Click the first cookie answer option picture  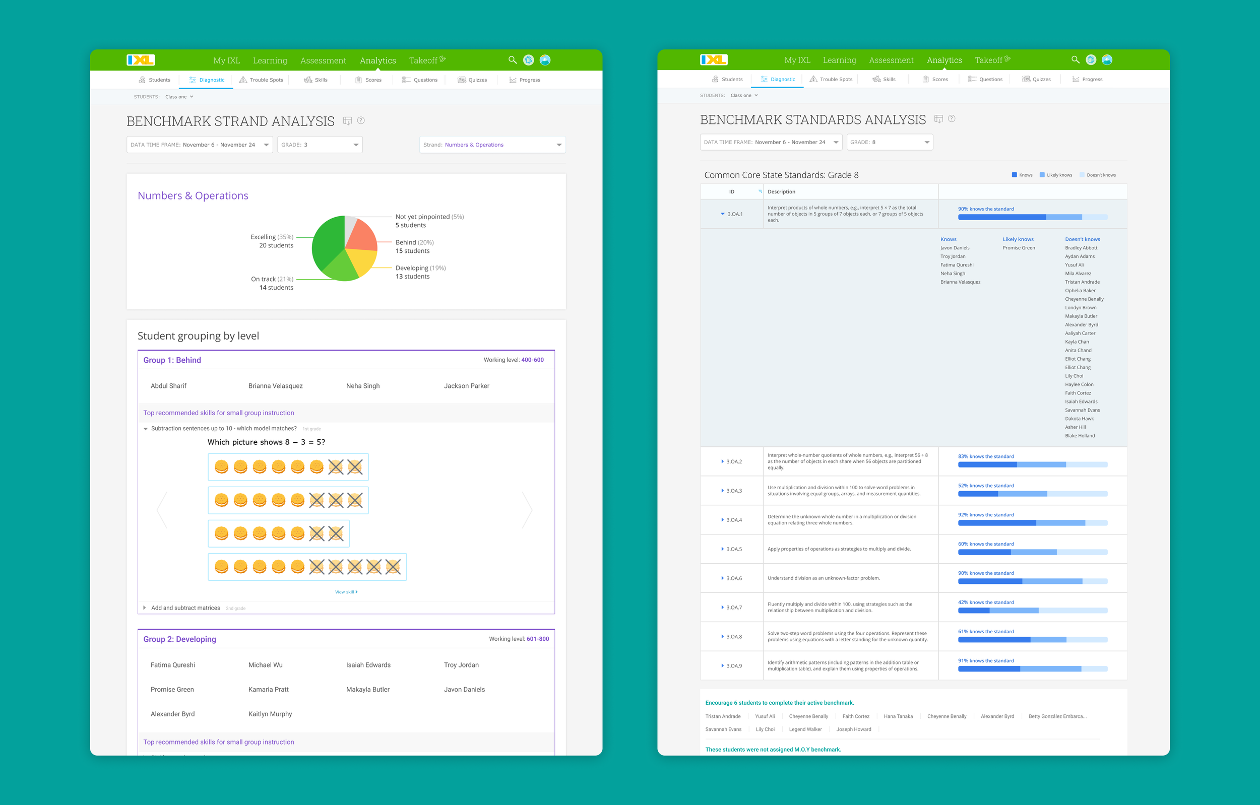click(288, 466)
